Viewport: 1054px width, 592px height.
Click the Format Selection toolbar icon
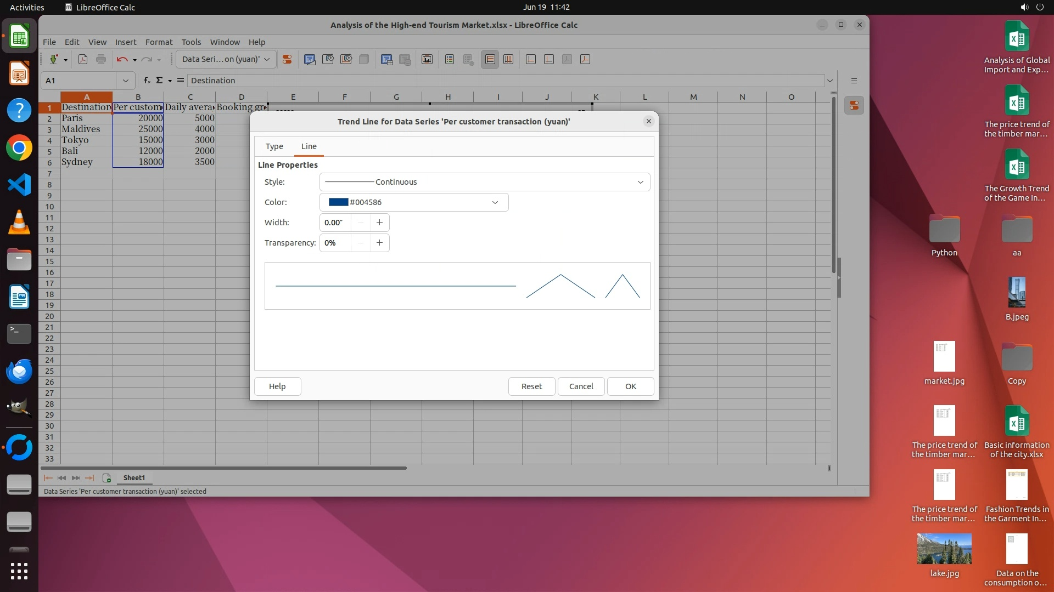287,60
